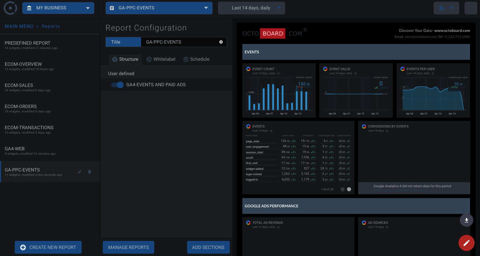This screenshot has height=256, width=480.
Task: Select the ECOM-SALES report
Action: click(x=50, y=88)
